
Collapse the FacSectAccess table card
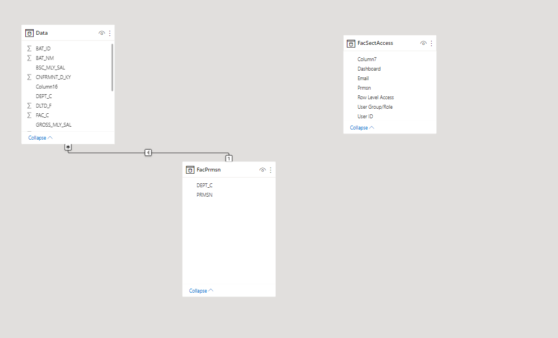coord(362,128)
